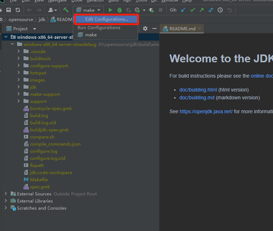Start debugging with the green bug icon
This screenshot has width=273, height=231.
(x=120, y=10)
